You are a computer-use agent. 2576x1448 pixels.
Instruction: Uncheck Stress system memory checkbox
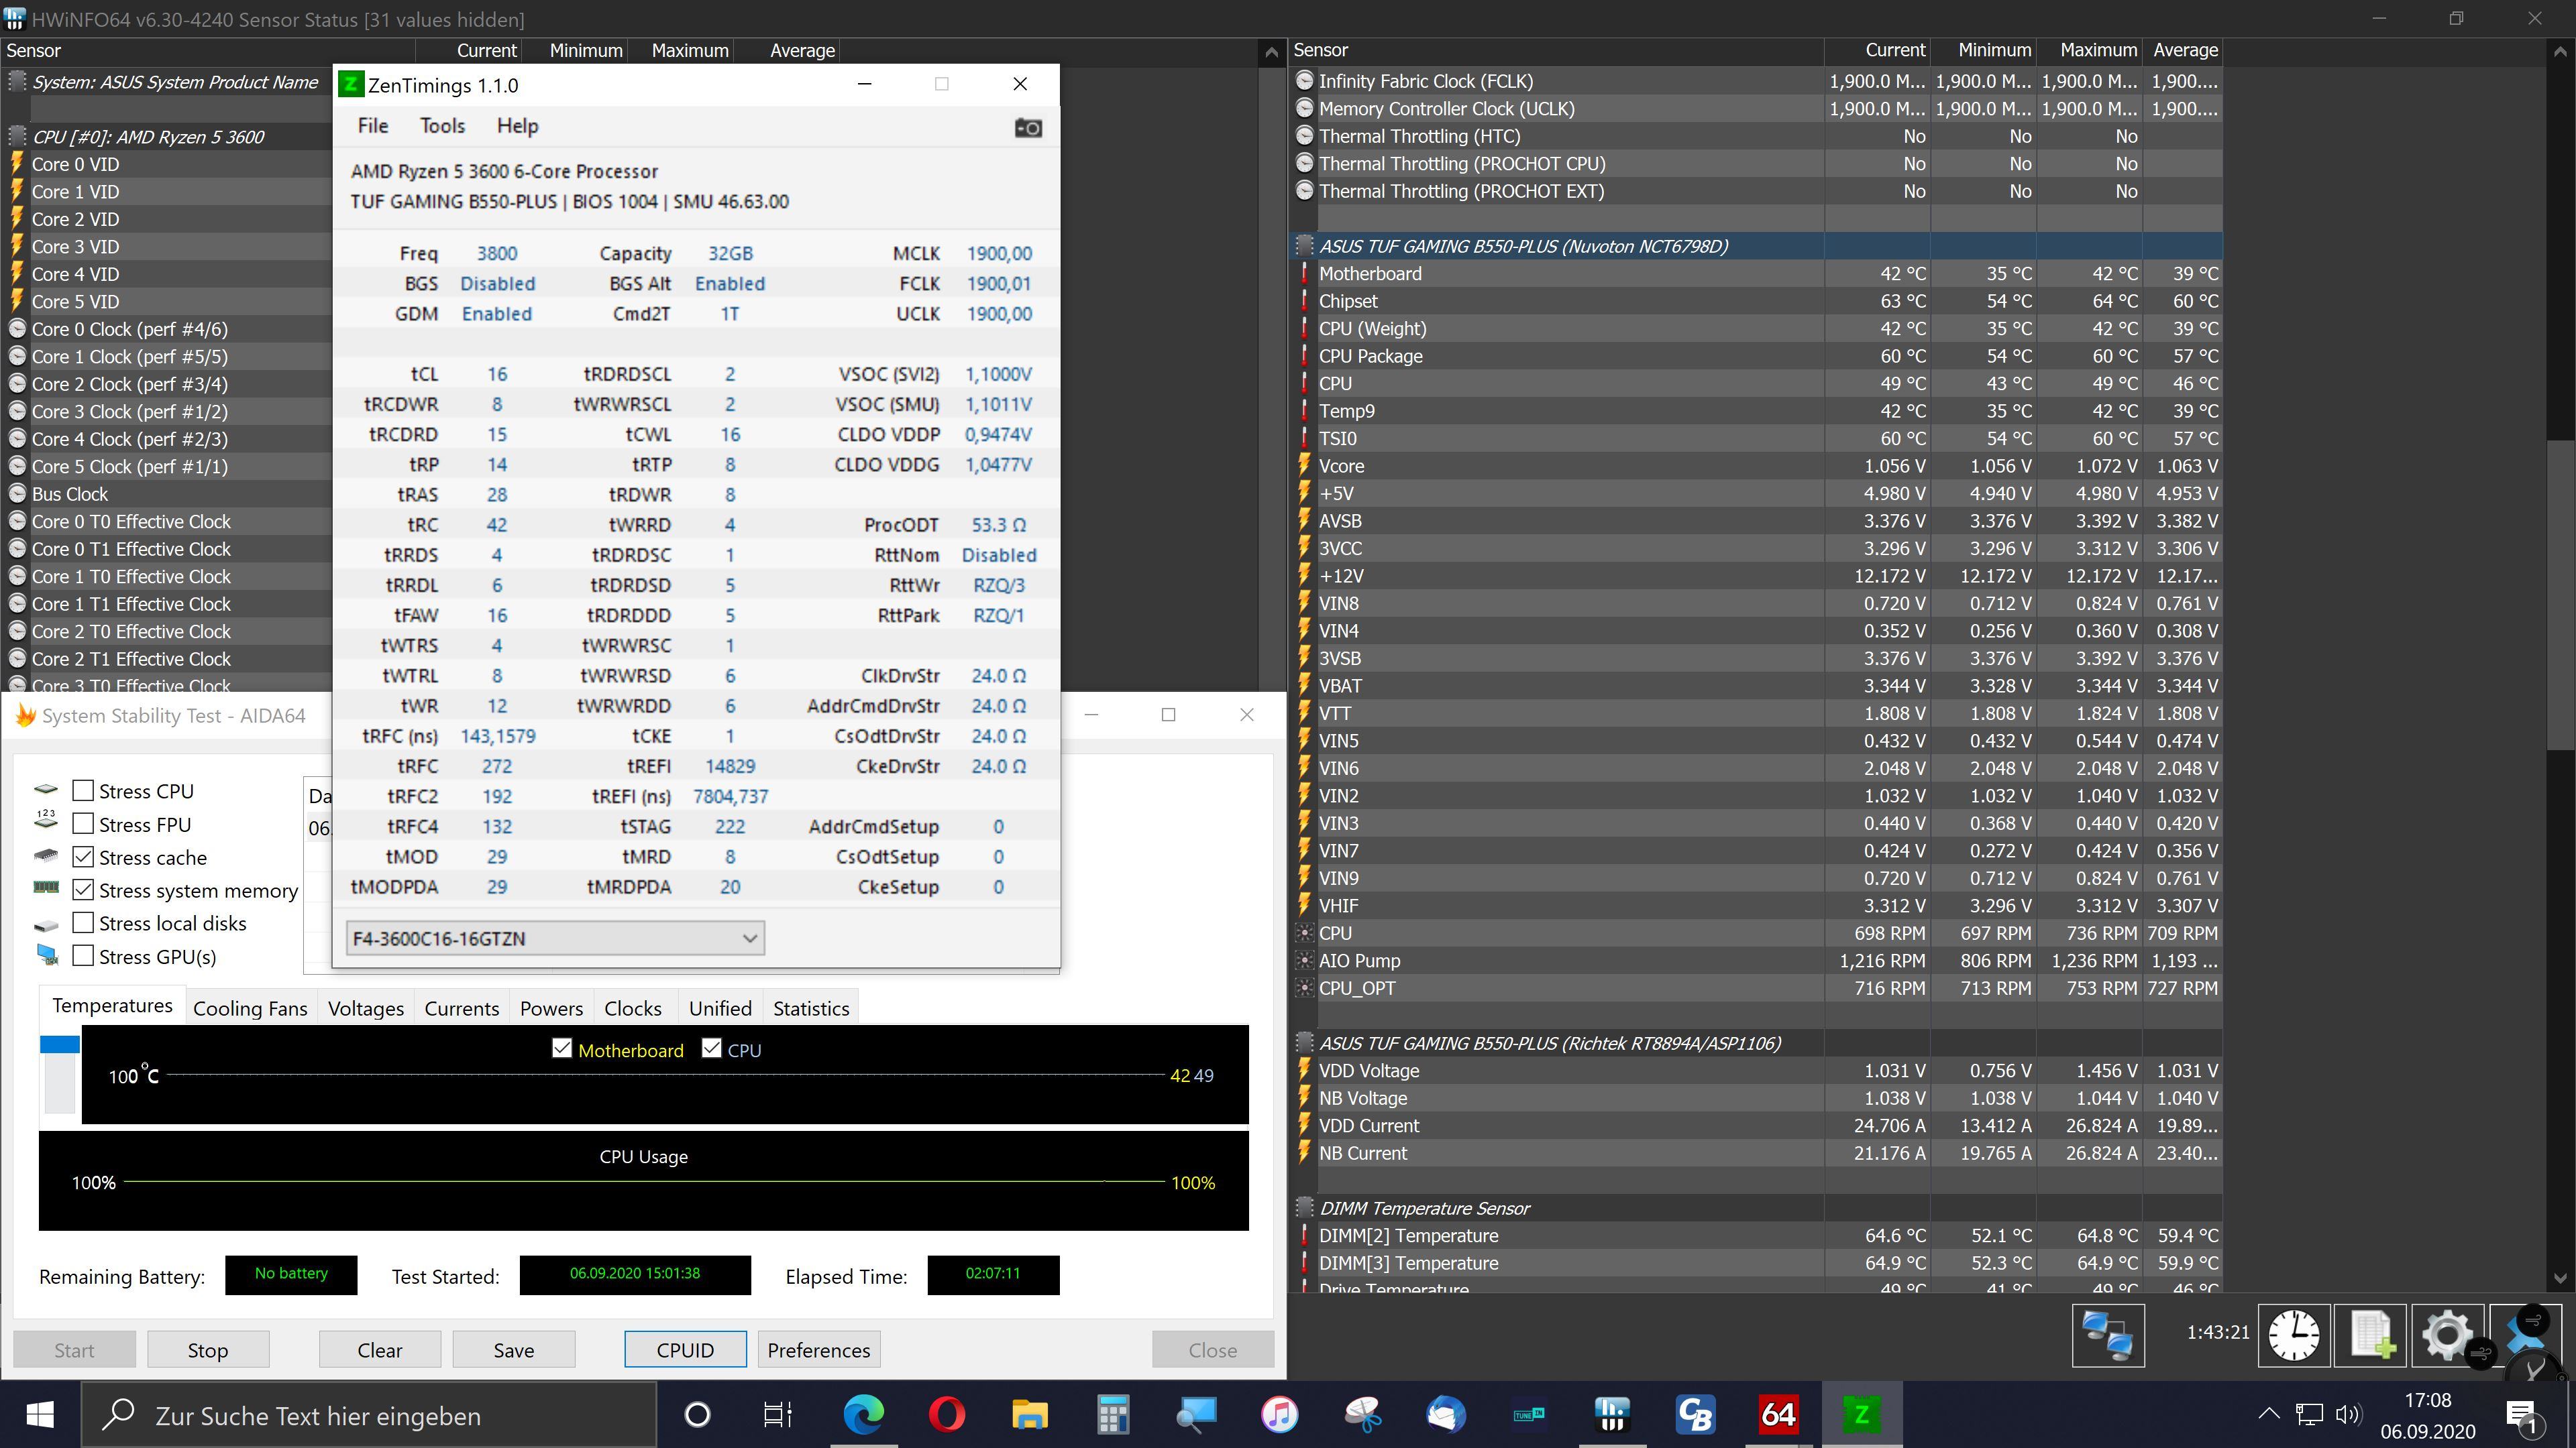84,890
